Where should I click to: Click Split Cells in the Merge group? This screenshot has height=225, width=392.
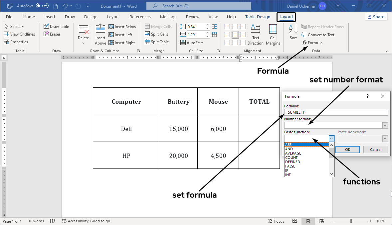tap(156, 34)
